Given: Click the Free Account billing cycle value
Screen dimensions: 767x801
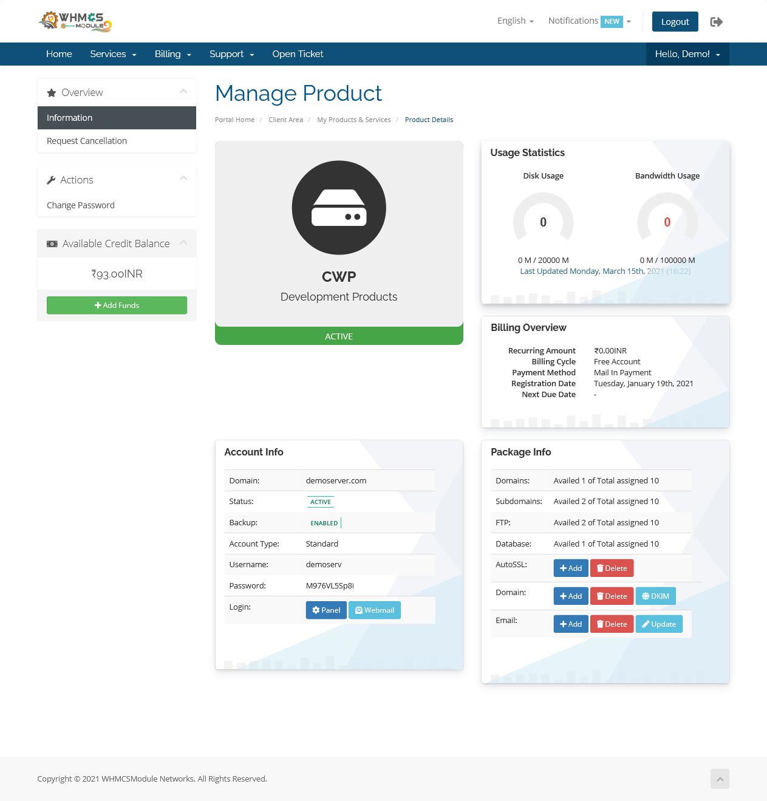Looking at the screenshot, I should [x=617, y=362].
